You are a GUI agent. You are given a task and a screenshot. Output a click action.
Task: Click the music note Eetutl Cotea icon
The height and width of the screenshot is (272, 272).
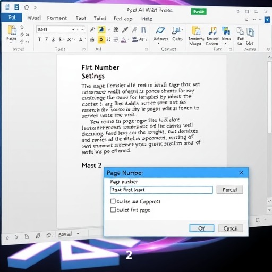tap(212, 30)
